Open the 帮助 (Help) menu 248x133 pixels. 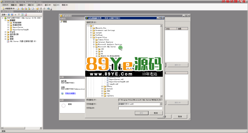click(65, 5)
